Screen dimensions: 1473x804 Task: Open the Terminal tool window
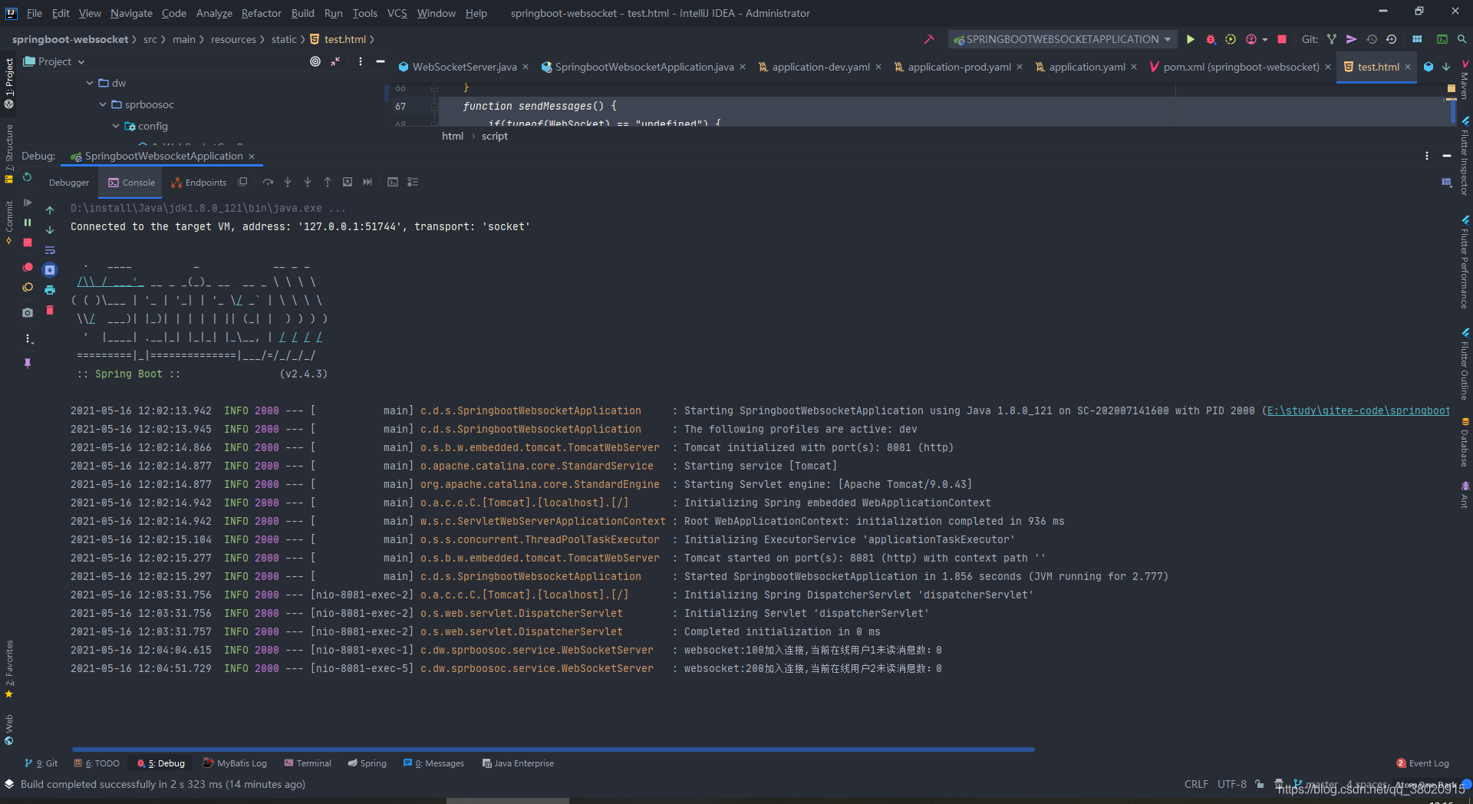(x=308, y=763)
